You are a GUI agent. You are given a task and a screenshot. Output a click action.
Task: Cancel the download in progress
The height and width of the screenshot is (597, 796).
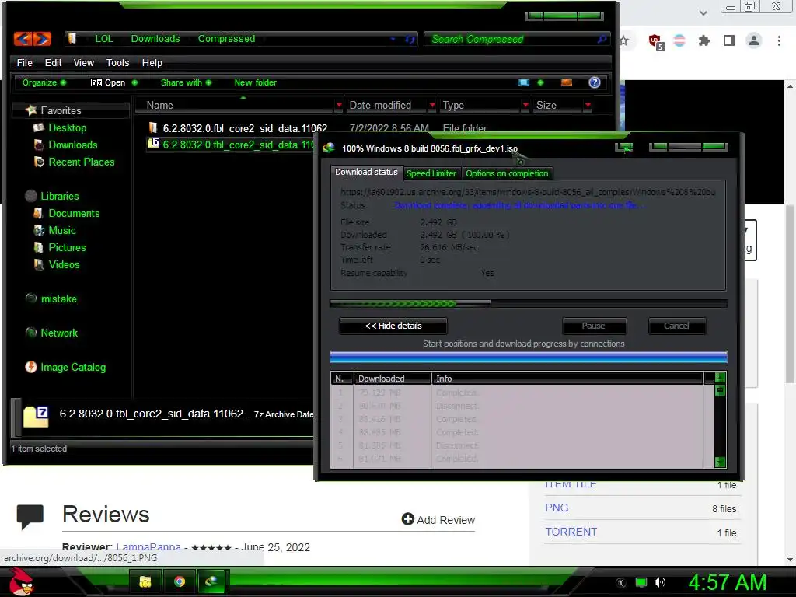click(x=676, y=326)
